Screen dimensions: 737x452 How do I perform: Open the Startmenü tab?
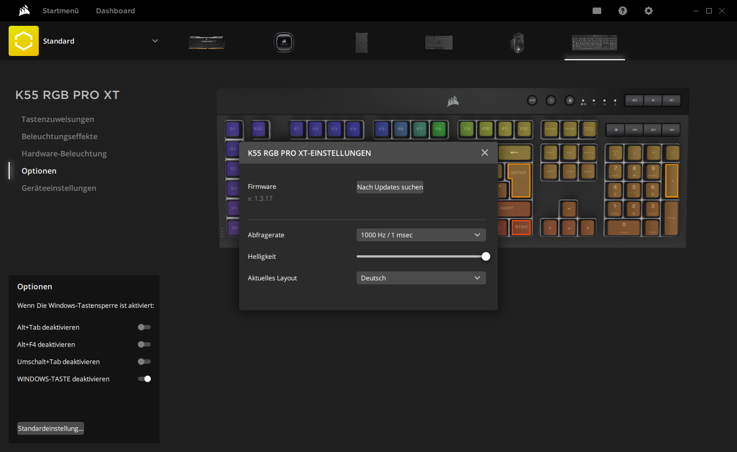coord(61,11)
